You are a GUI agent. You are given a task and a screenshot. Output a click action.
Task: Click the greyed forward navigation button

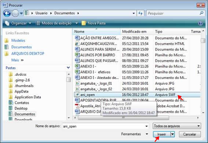pyautogui.click(x=15, y=13)
